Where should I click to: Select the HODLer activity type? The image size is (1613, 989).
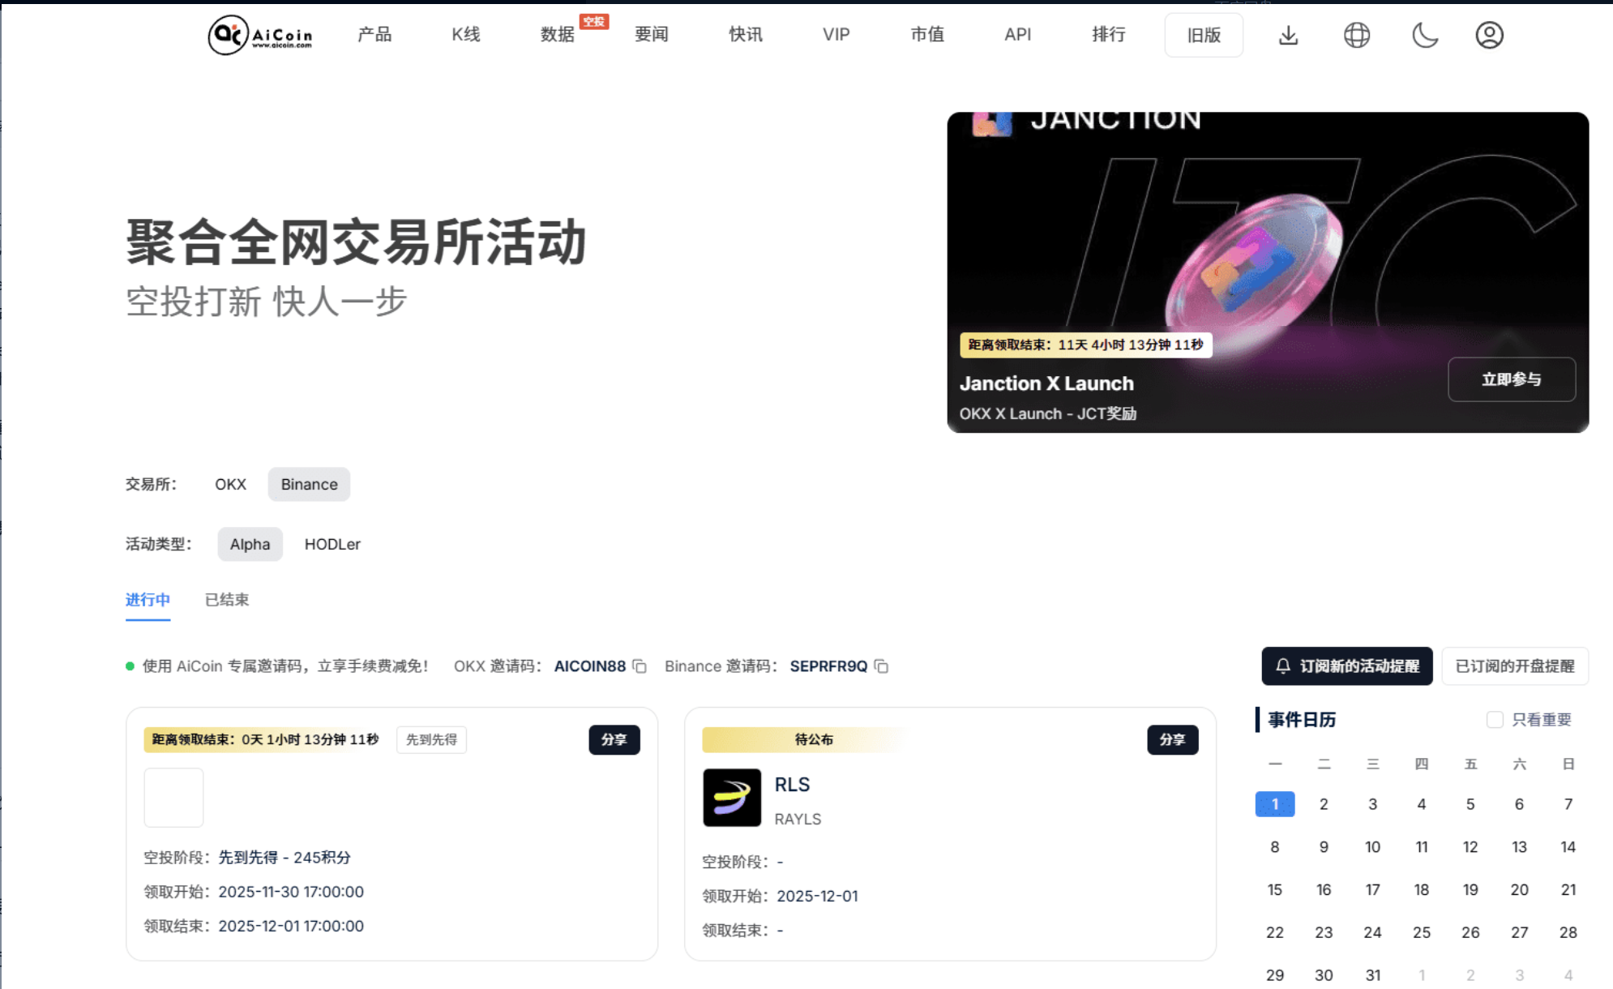point(332,545)
